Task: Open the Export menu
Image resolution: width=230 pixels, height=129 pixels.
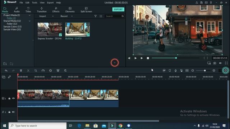Action: pos(50,3)
